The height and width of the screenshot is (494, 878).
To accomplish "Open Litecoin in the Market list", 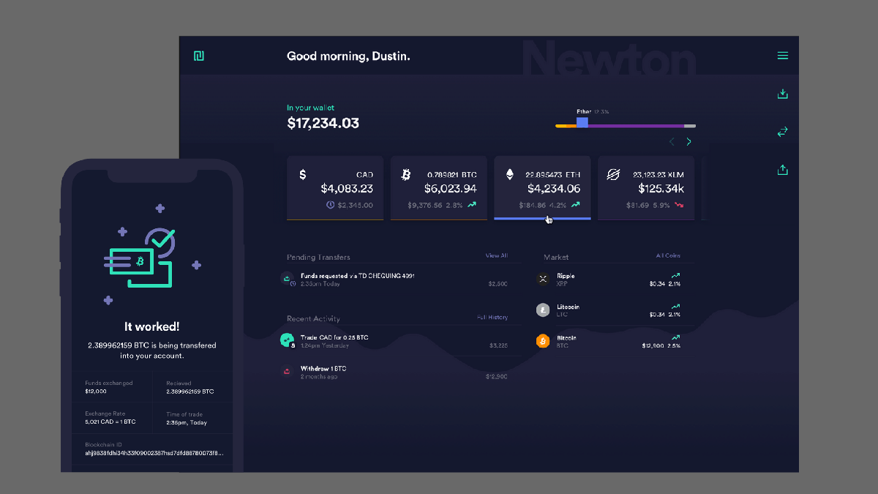I will click(x=609, y=310).
